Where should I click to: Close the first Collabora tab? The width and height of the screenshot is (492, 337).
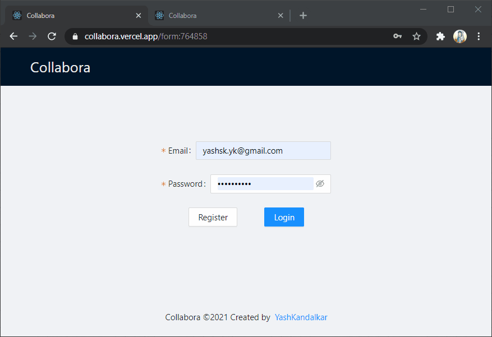click(x=139, y=15)
